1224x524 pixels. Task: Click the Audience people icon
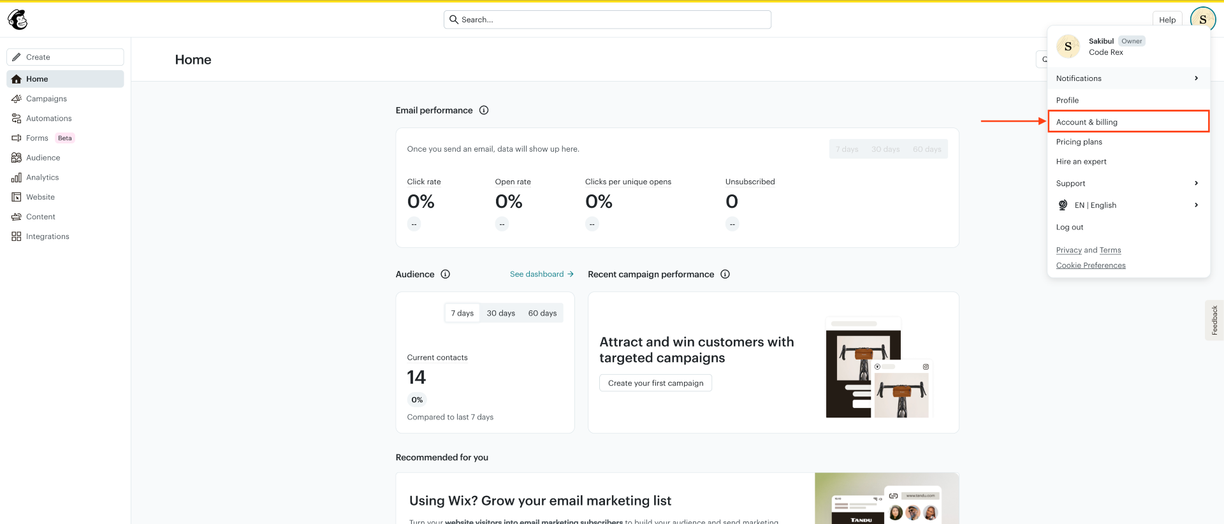tap(17, 157)
